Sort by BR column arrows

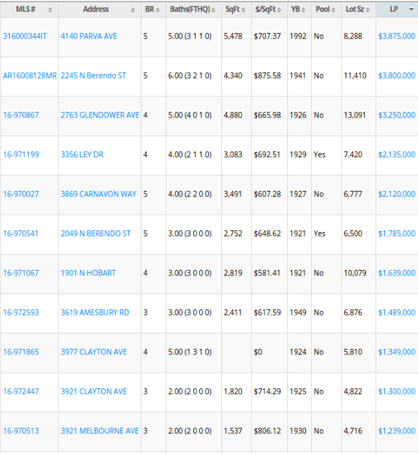coord(158,10)
